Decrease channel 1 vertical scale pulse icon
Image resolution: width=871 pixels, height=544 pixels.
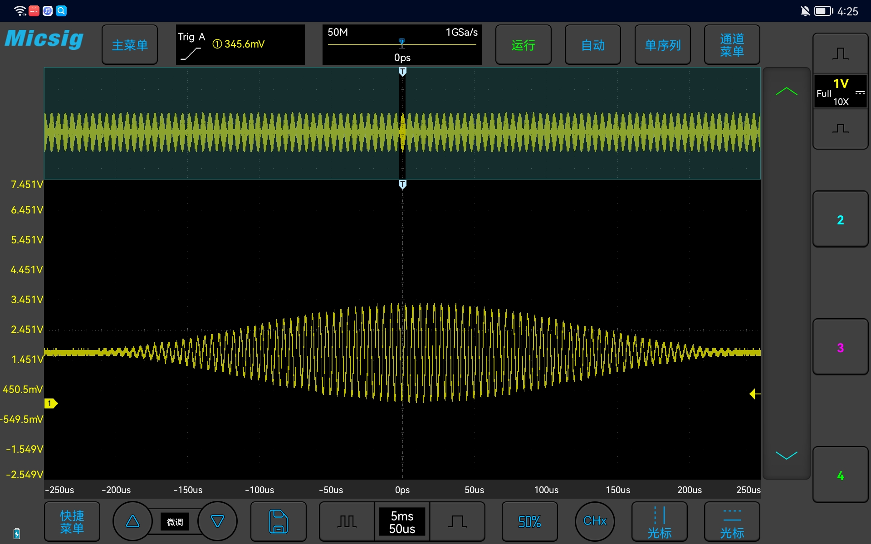[840, 129]
